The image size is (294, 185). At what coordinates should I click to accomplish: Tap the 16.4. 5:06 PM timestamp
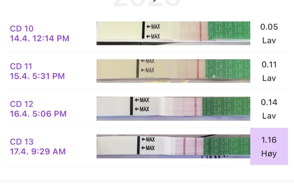[x=38, y=114]
